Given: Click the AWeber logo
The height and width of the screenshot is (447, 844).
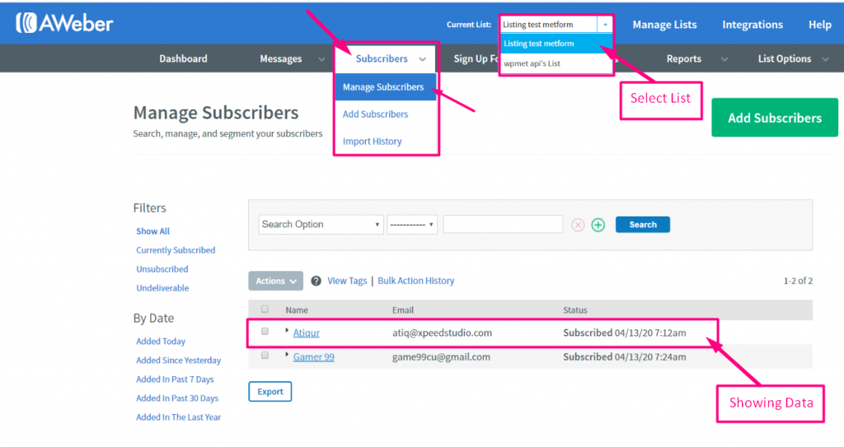Looking at the screenshot, I should [64, 23].
